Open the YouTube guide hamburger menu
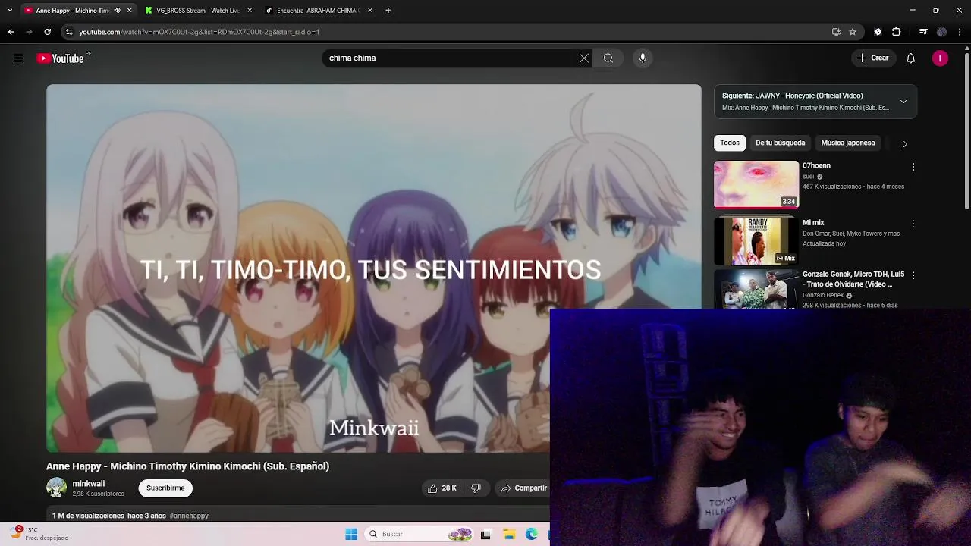Image resolution: width=971 pixels, height=546 pixels. click(18, 58)
